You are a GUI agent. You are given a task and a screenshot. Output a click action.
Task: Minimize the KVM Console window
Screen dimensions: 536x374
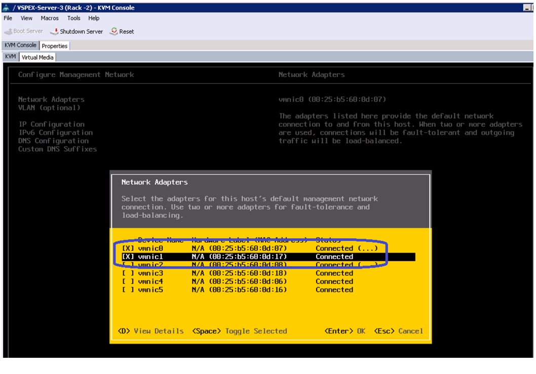point(527,8)
